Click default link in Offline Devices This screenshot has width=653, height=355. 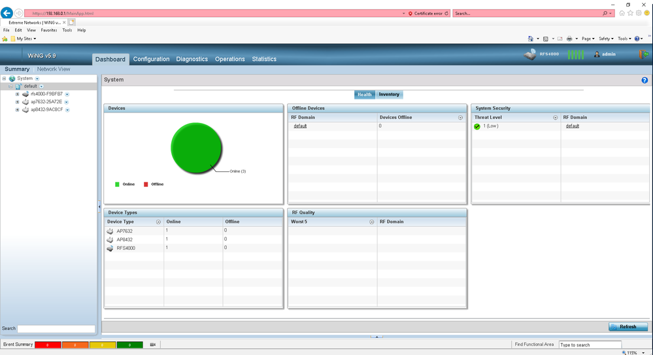pos(300,126)
